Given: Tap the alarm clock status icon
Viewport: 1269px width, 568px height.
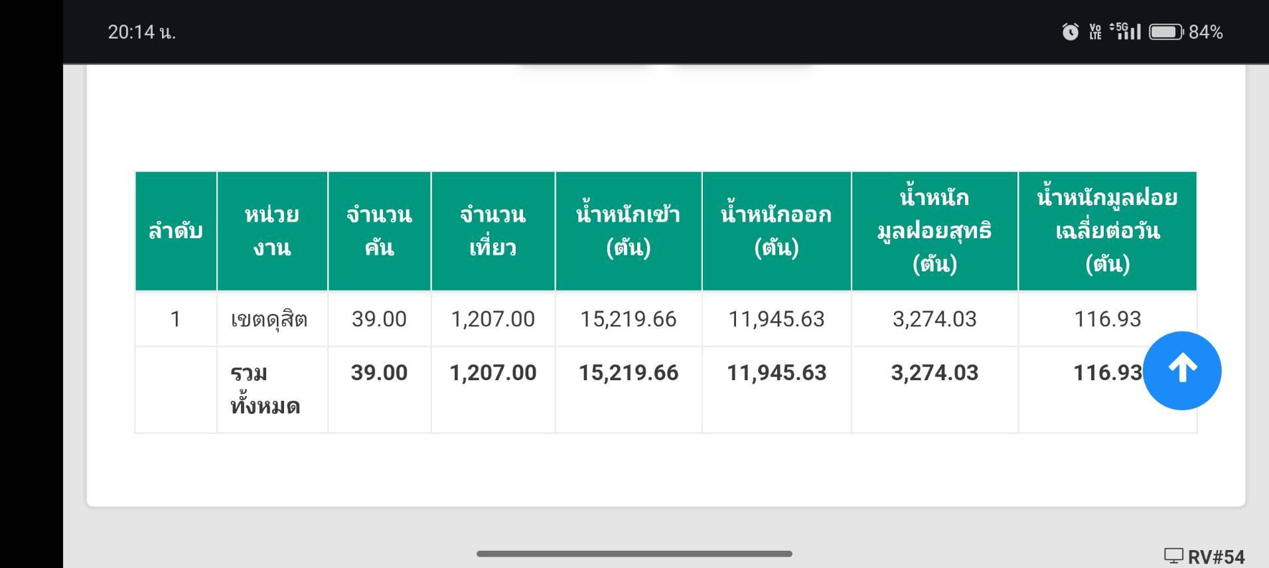Looking at the screenshot, I should click(x=1070, y=32).
